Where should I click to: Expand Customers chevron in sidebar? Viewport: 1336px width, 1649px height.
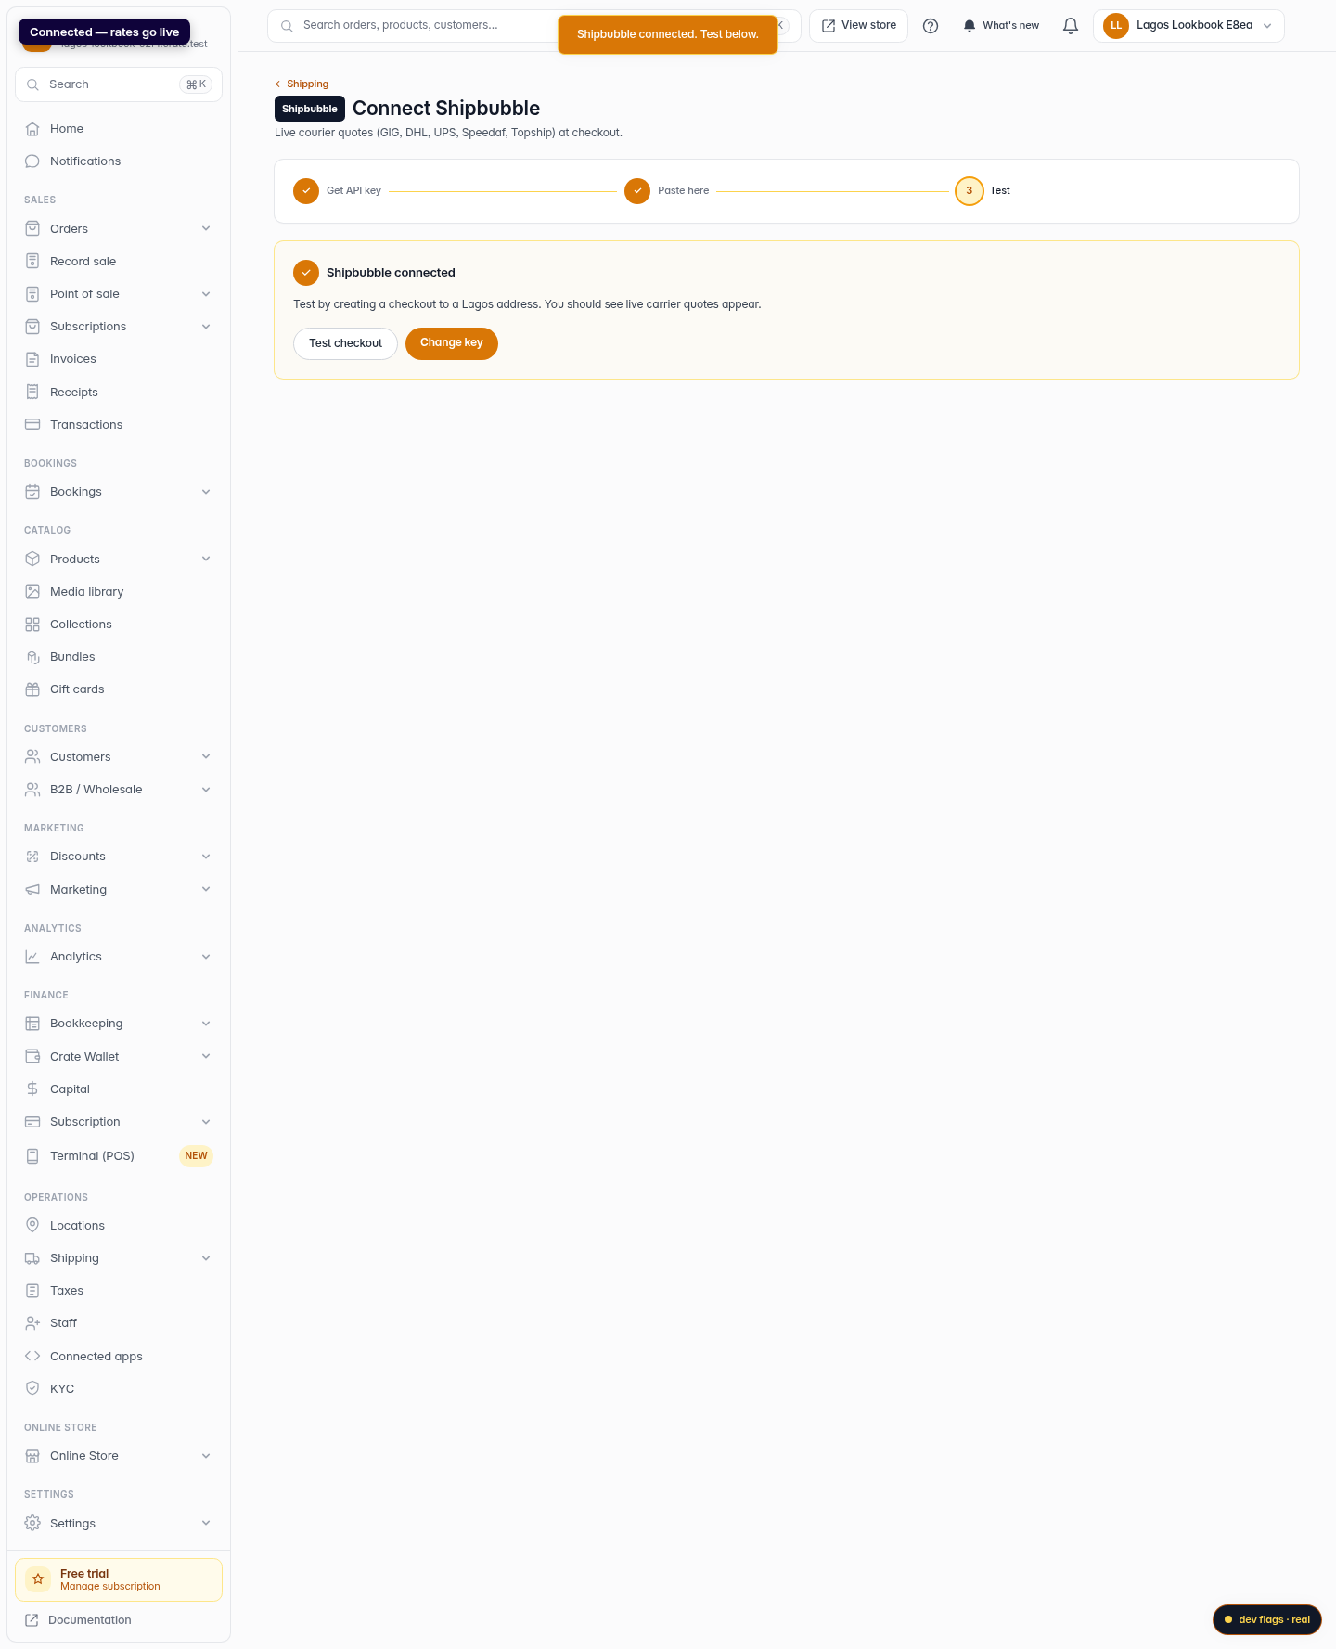click(x=206, y=757)
